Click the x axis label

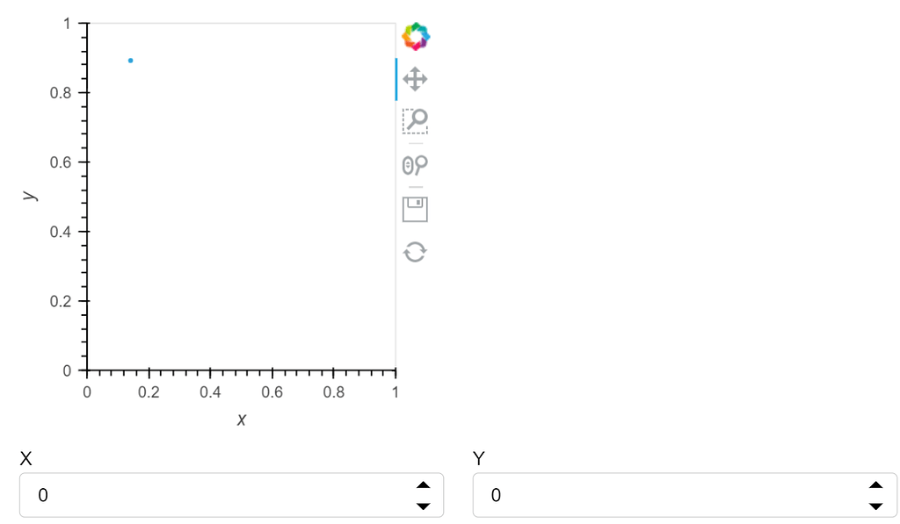(x=240, y=420)
